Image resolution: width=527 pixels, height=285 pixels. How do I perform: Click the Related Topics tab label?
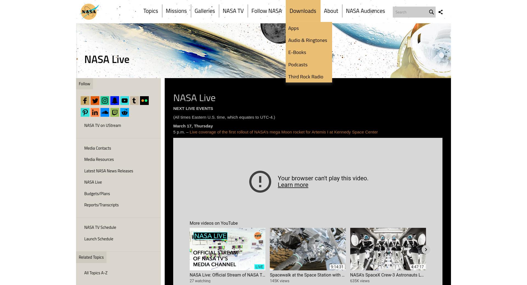point(91,257)
